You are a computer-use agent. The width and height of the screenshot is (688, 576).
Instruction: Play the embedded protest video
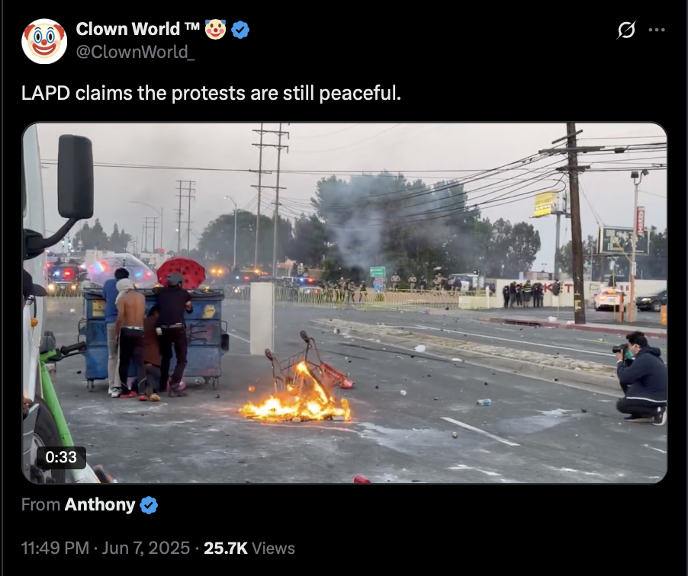345,303
